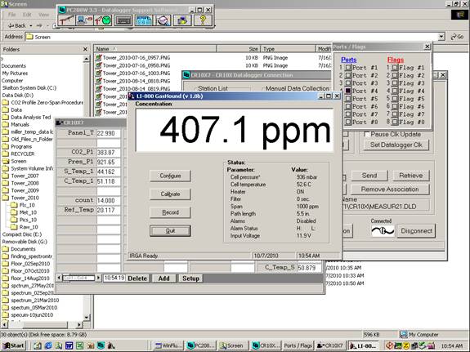Open PC208W Help question mark icon

click(203, 20)
